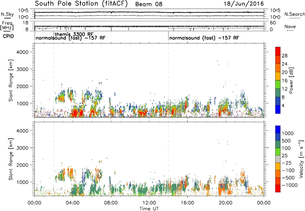Select the Freq. [MHz] axis label
The width and height of the screenshot is (305, 211).
click(x=7, y=26)
